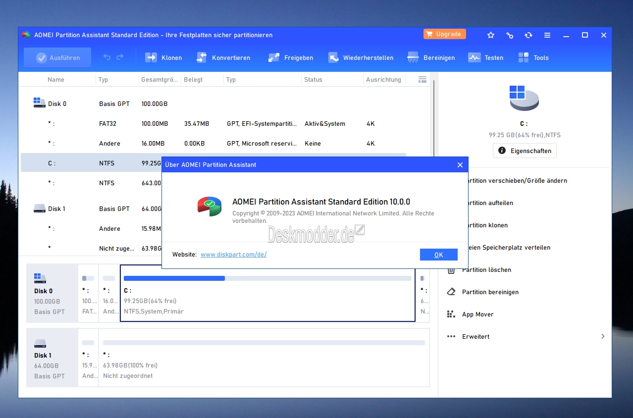Click the link/share icon in title bar
Viewport: 633px width, 418px height.
tap(510, 35)
